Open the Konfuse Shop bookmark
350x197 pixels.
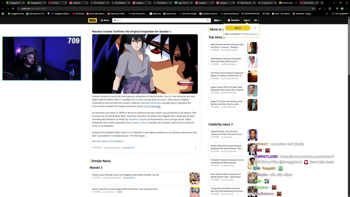(170, 14)
